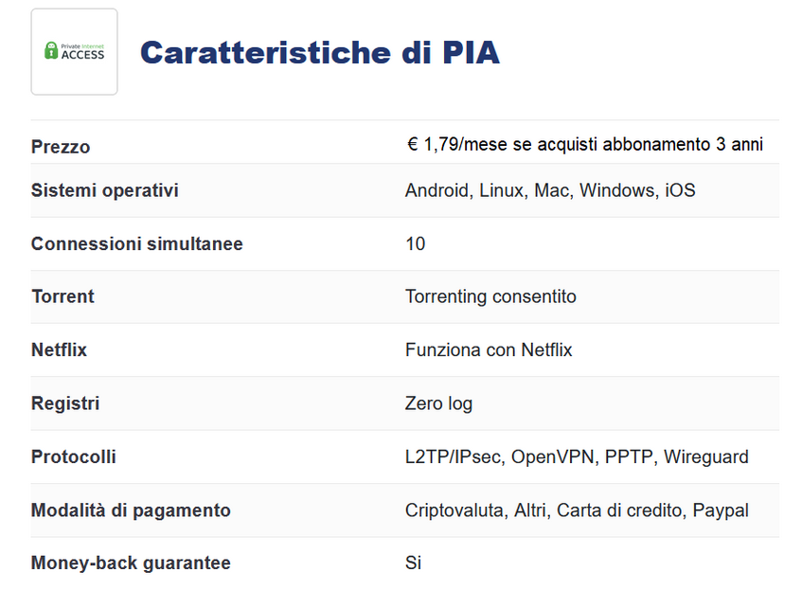The width and height of the screenshot is (802, 590).
Task: Click the Sistemi operativi label
Action: point(105,190)
